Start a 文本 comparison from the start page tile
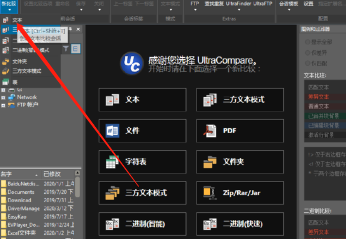 [142, 100]
